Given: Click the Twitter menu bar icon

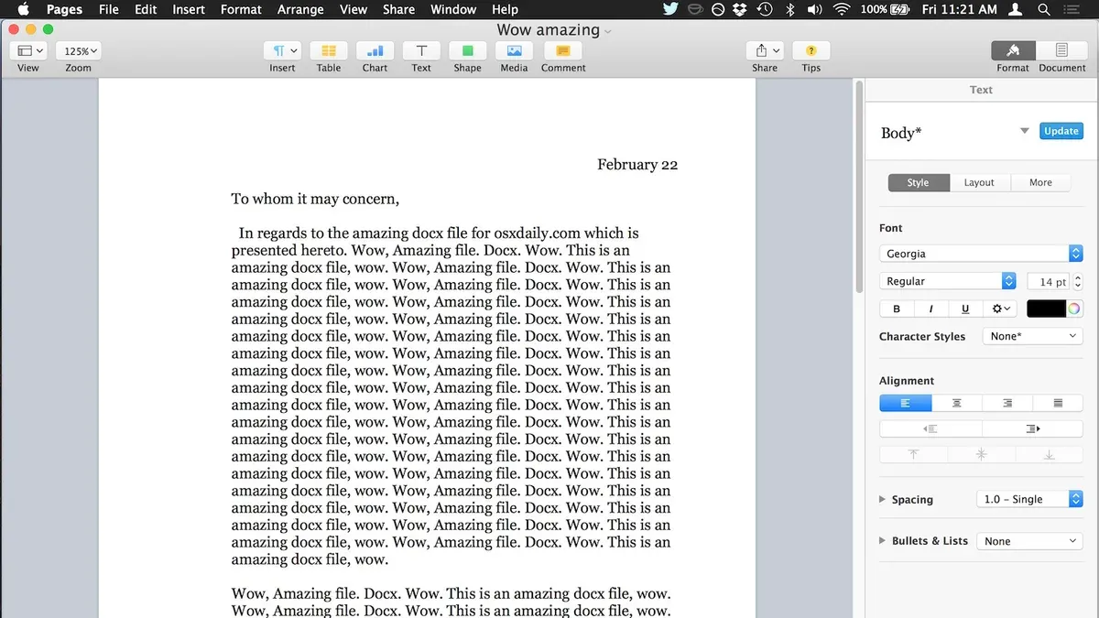Looking at the screenshot, I should [x=670, y=9].
